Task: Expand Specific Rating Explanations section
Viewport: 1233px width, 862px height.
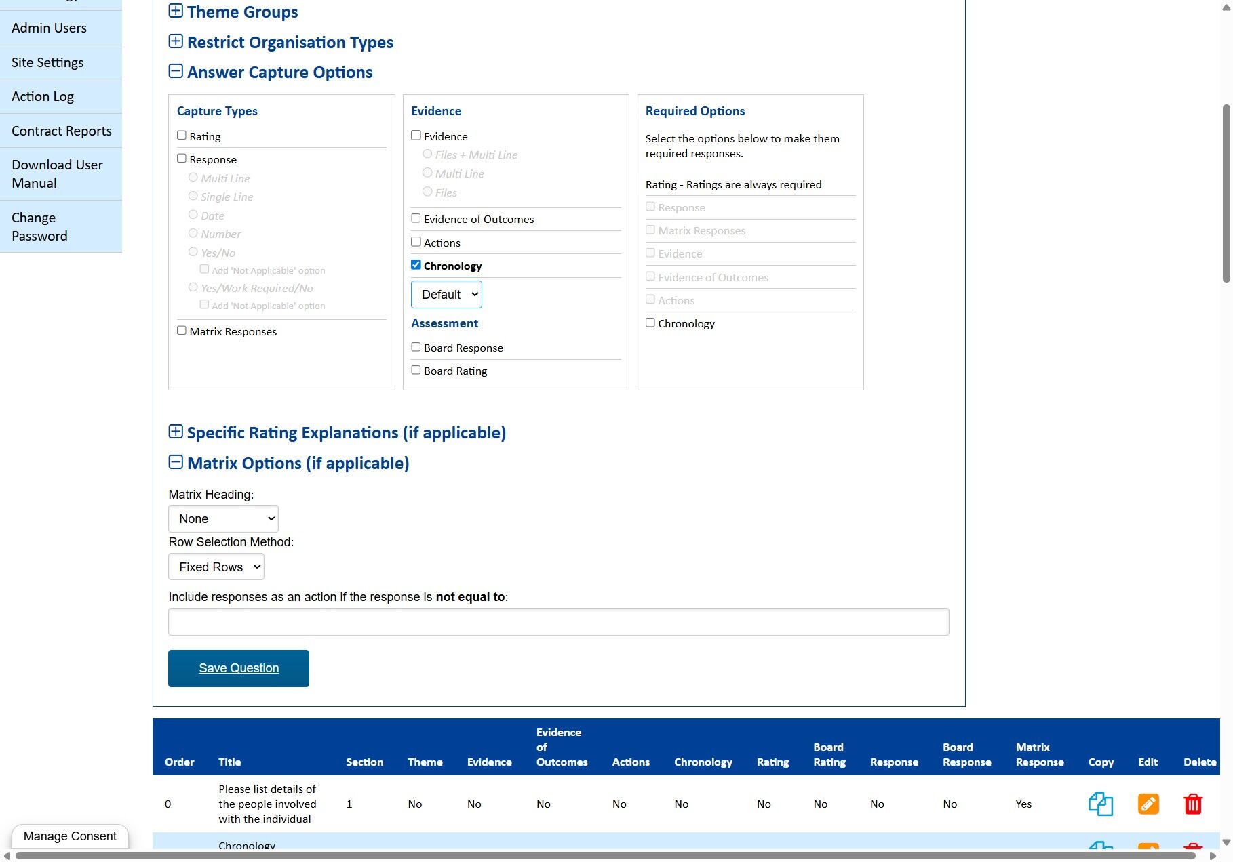Action: coord(176,432)
